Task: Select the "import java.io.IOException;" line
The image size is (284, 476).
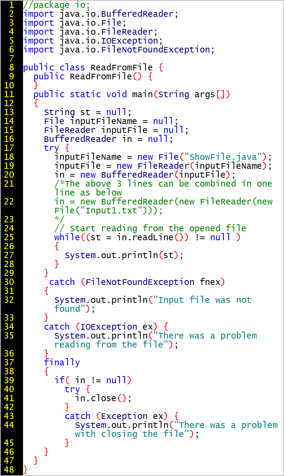Action: click(x=93, y=41)
